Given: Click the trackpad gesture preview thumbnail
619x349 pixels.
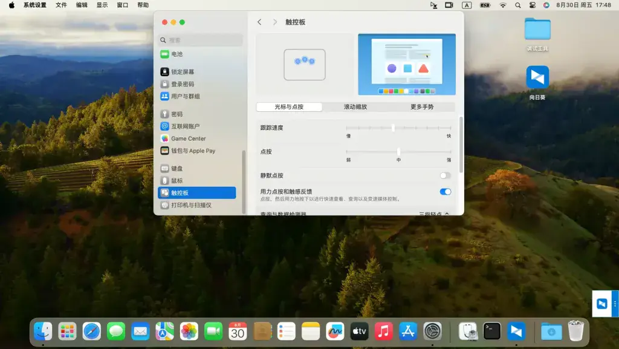Looking at the screenshot, I should point(305,64).
